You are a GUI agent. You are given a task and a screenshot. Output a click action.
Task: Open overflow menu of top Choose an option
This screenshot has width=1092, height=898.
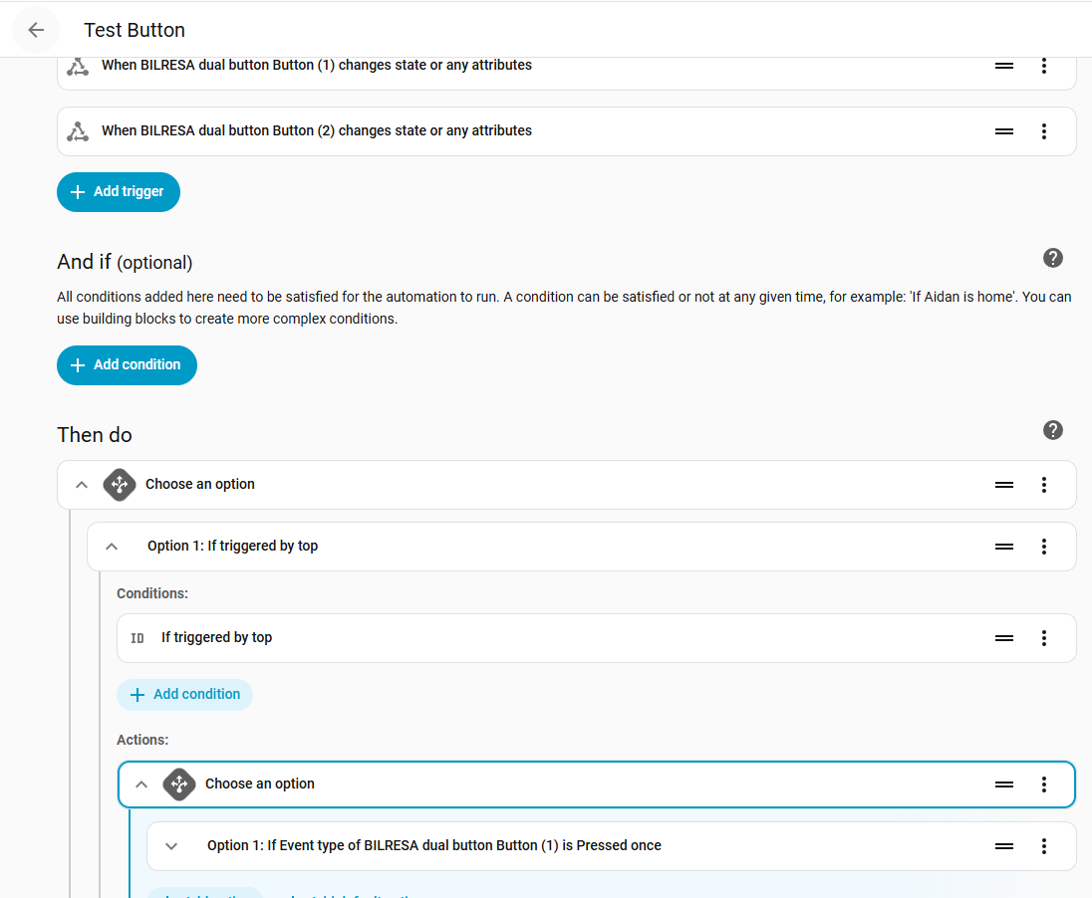point(1043,485)
